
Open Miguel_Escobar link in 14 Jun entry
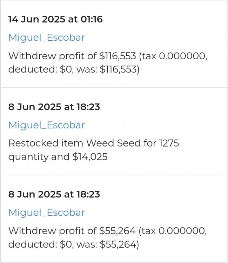pos(47,38)
